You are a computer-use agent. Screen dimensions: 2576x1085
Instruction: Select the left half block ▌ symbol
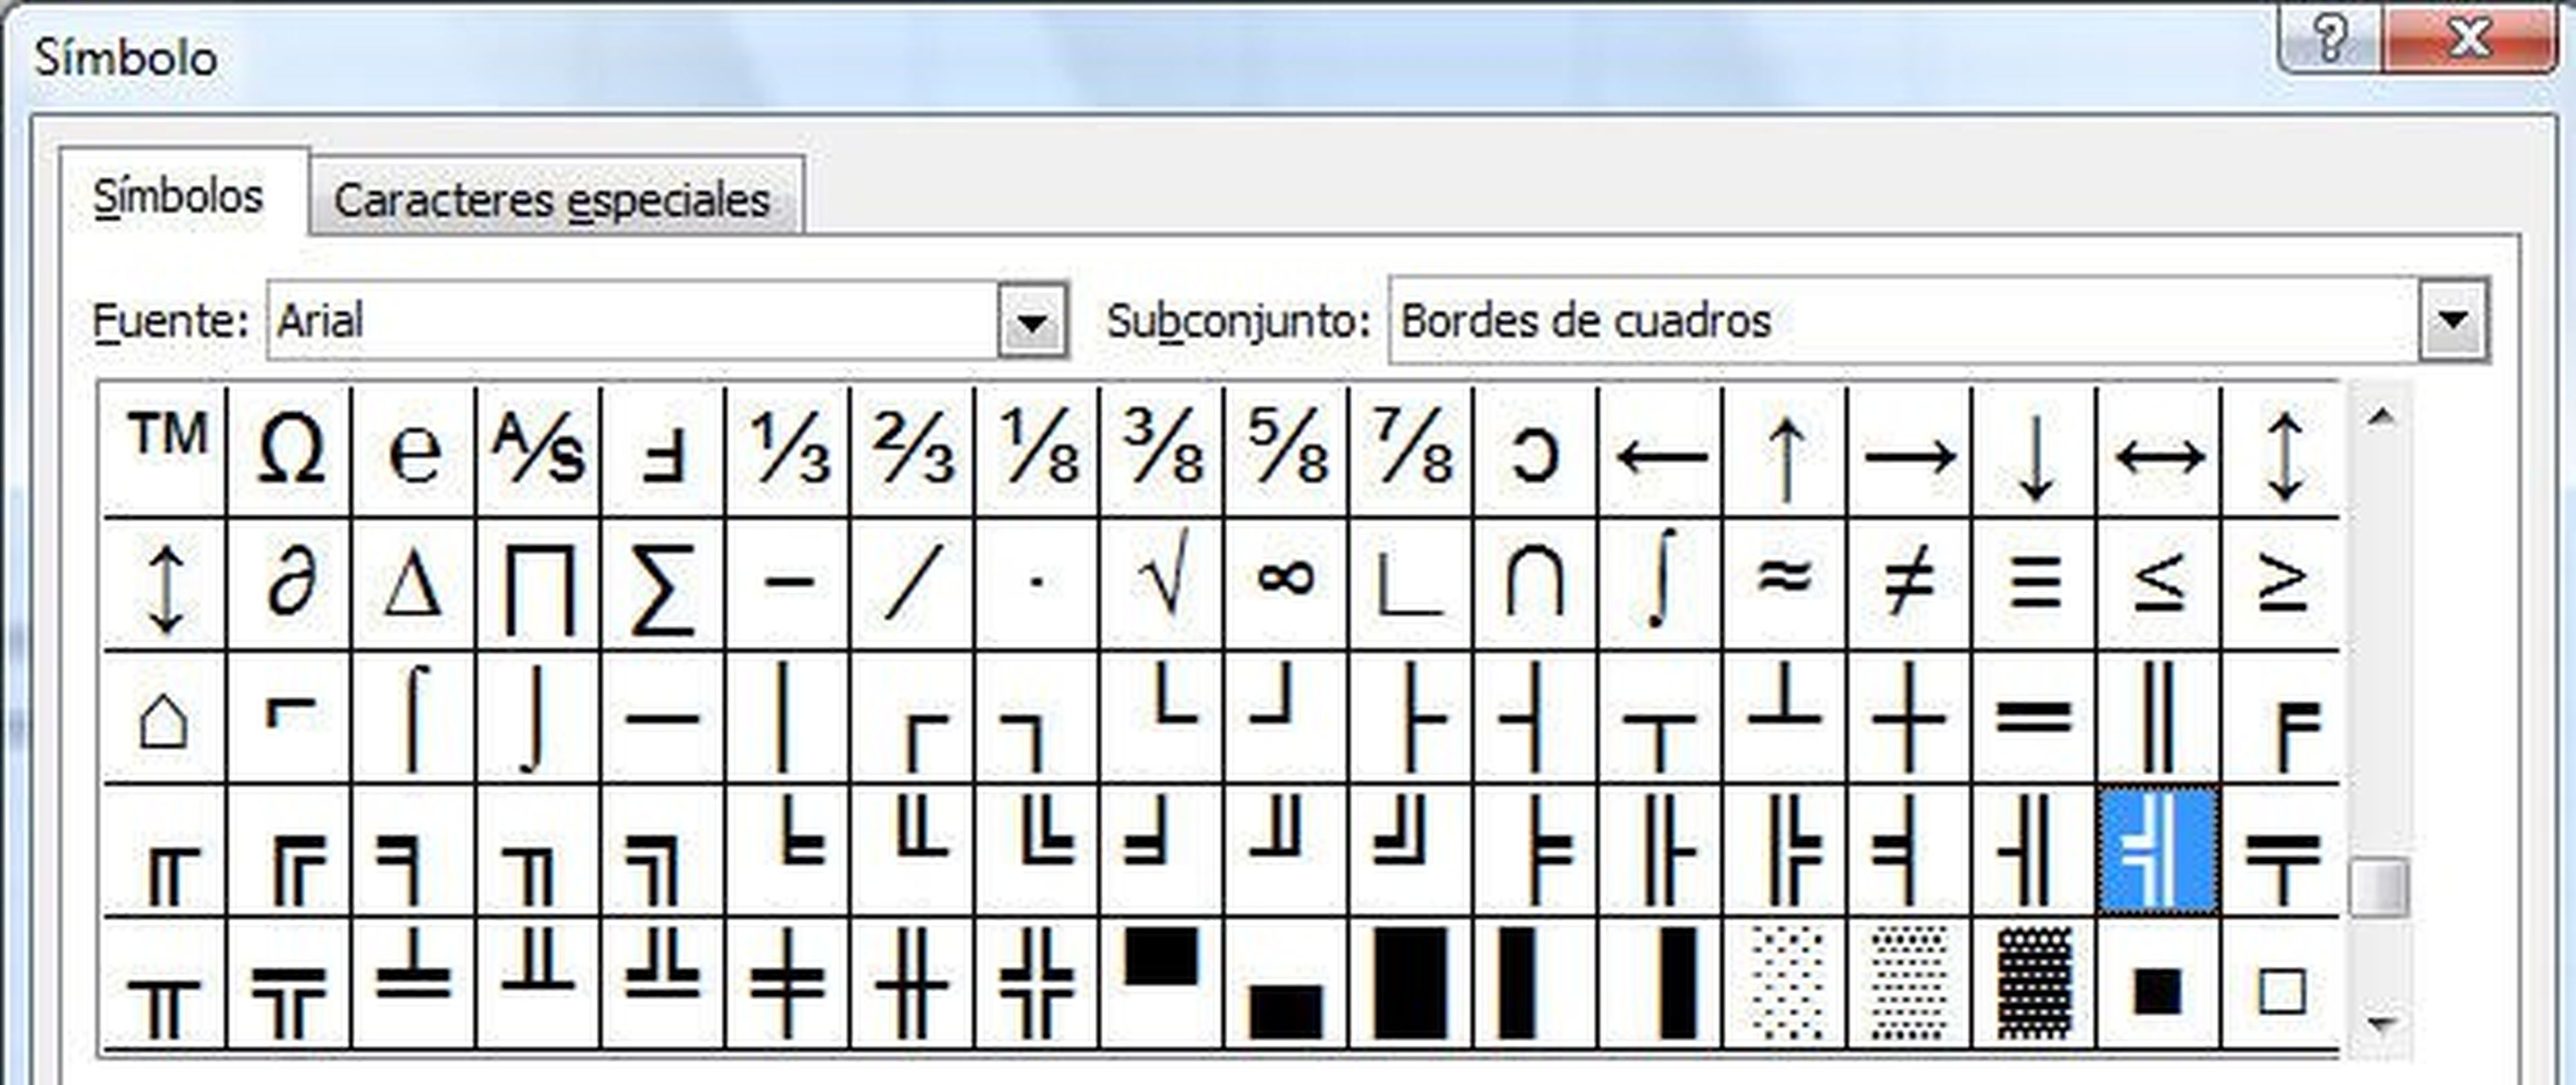click(x=1535, y=983)
